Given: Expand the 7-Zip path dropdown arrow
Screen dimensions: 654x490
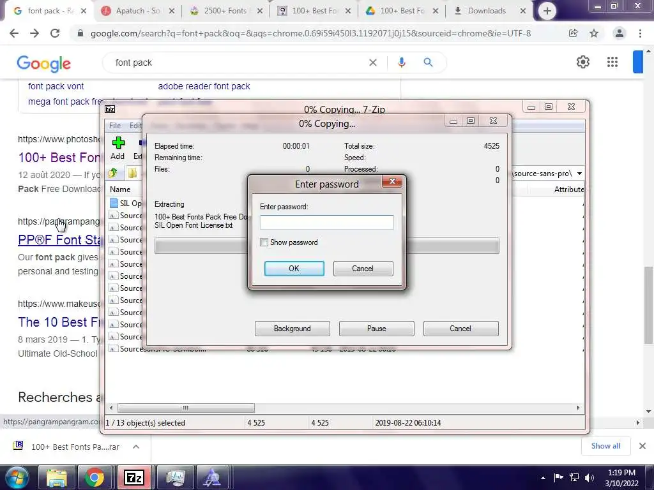Looking at the screenshot, I should click(x=579, y=174).
